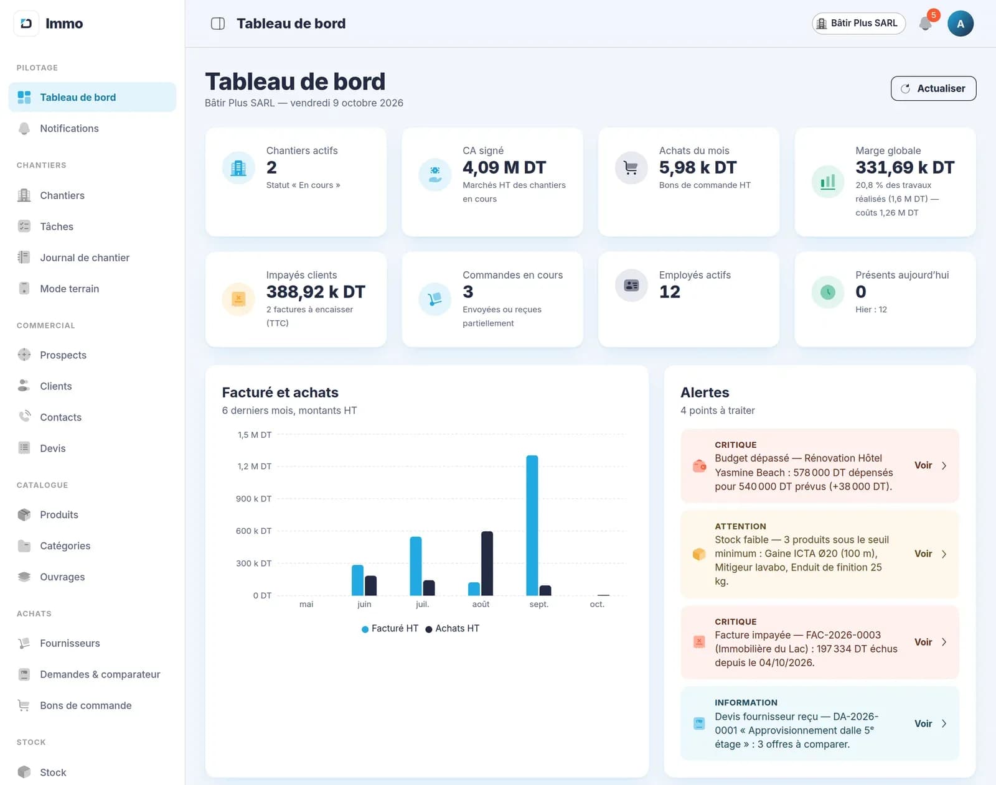Click the Bons de commande cart icon
996x785 pixels.
tap(24, 705)
